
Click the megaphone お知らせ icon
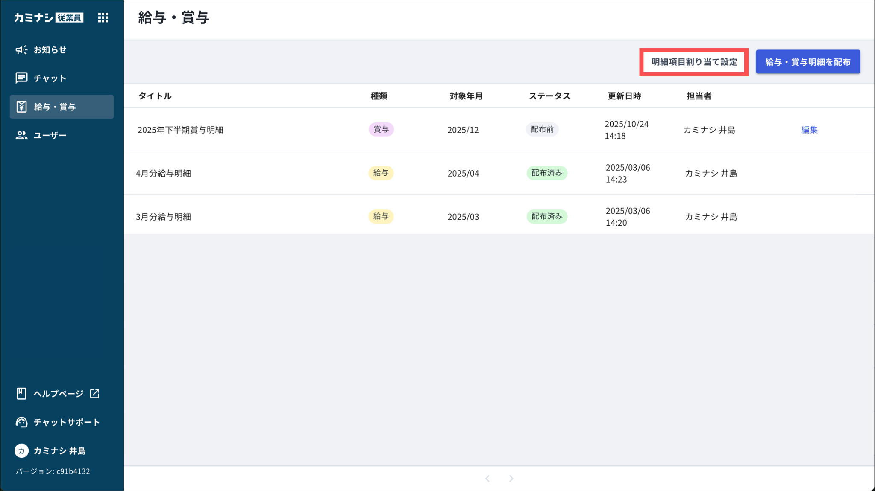click(x=21, y=50)
